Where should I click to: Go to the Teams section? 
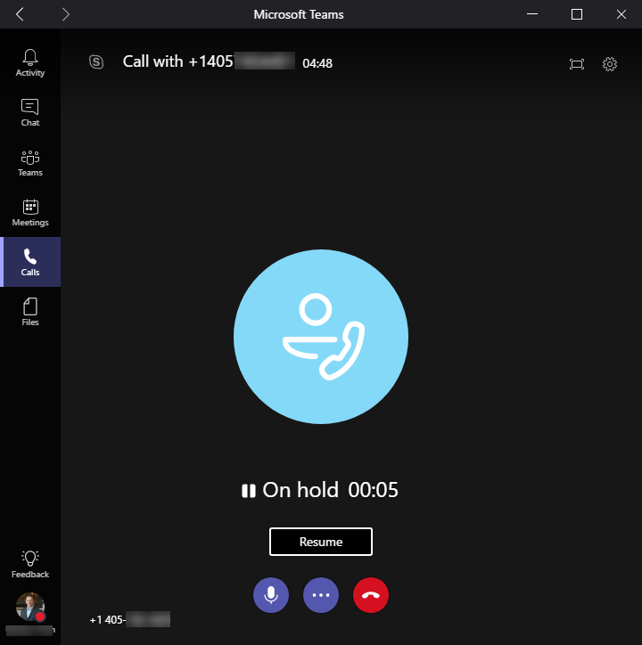point(30,162)
